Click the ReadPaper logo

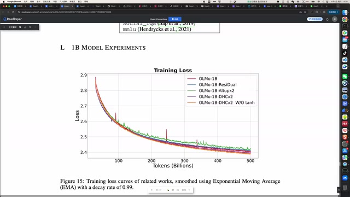point(13,19)
